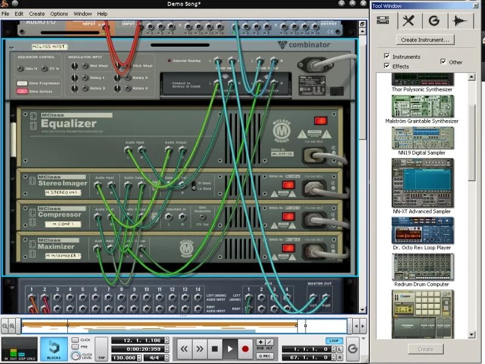Detach the rack window icon

(x=363, y=24)
